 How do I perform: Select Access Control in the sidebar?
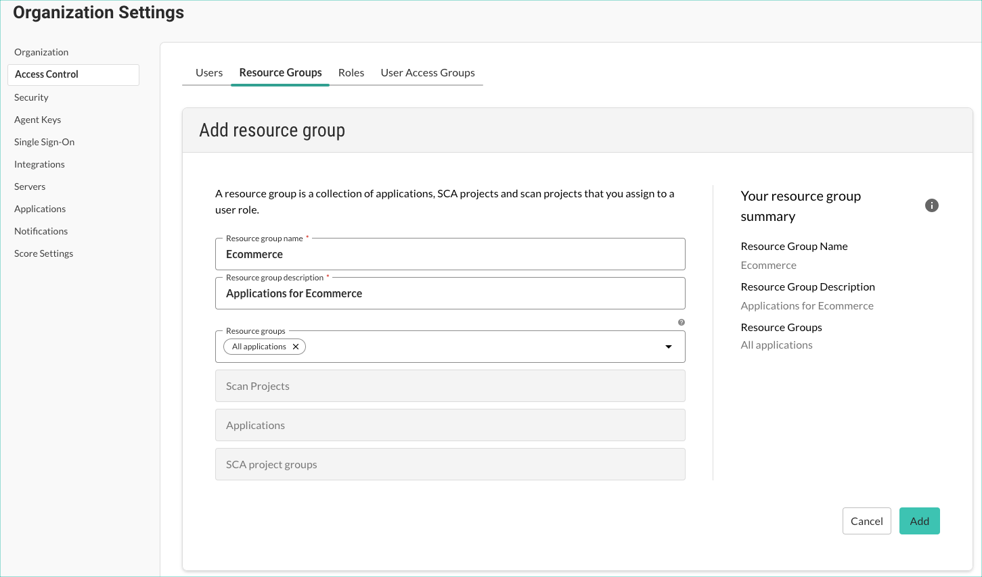[x=73, y=74]
